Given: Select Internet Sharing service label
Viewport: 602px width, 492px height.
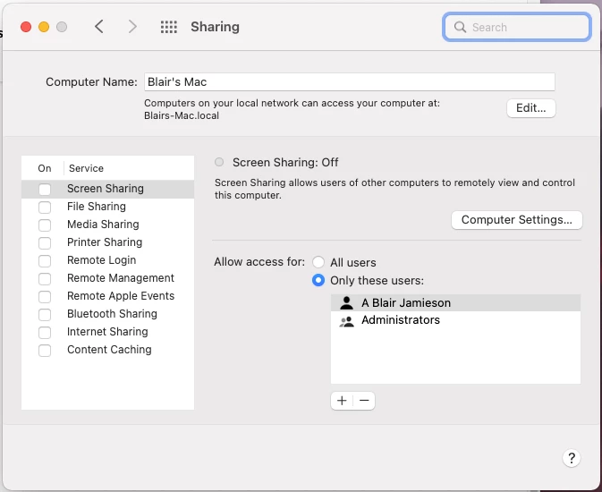Looking at the screenshot, I should (107, 332).
